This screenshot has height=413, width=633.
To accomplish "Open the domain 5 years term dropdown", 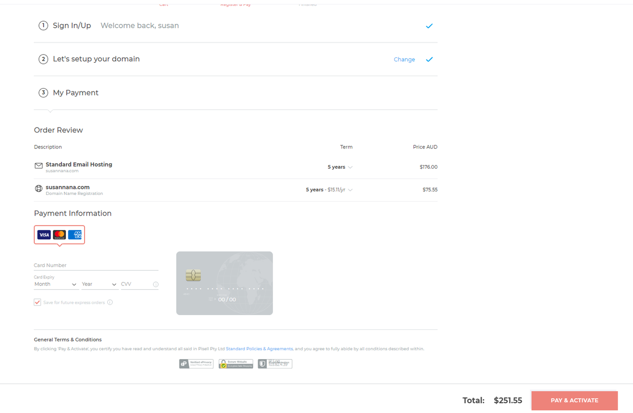I will (x=329, y=190).
